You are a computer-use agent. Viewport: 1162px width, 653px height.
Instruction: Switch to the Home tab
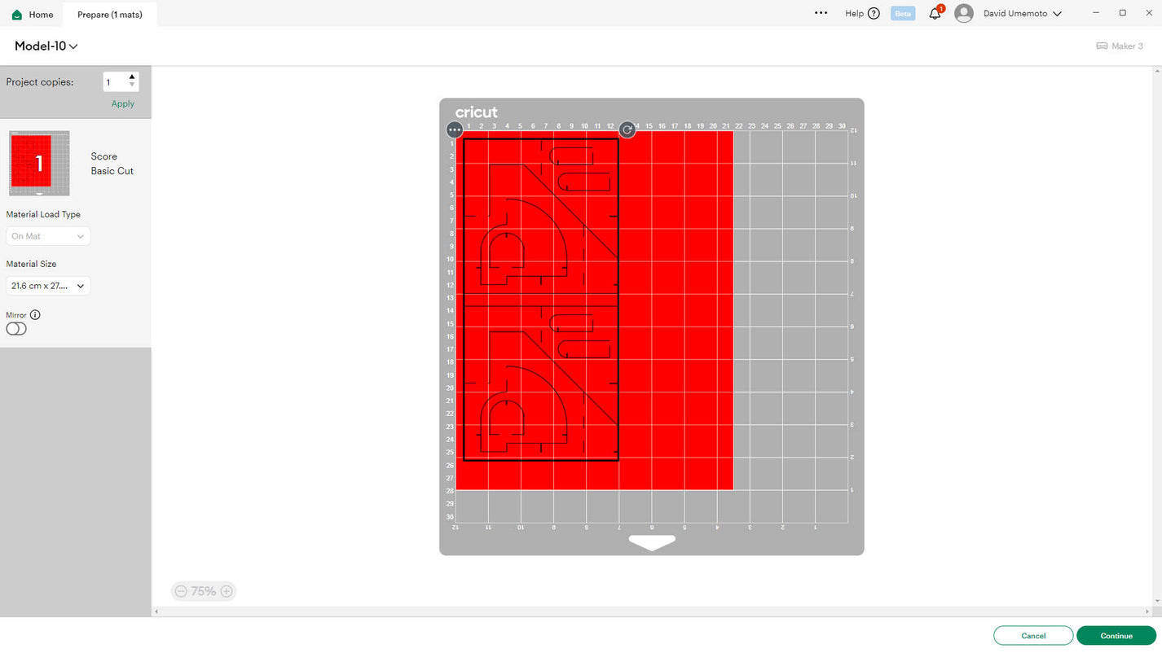click(33, 15)
